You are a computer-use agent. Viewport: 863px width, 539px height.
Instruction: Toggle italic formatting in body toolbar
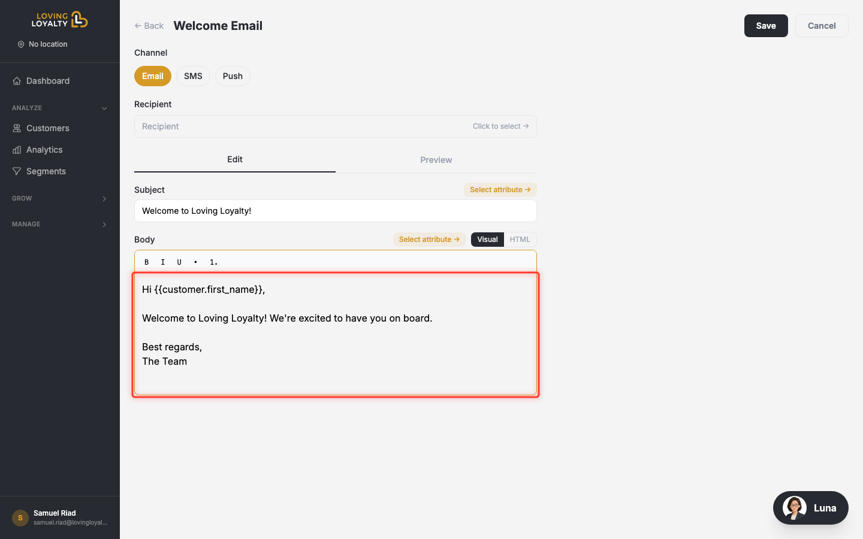click(x=163, y=262)
